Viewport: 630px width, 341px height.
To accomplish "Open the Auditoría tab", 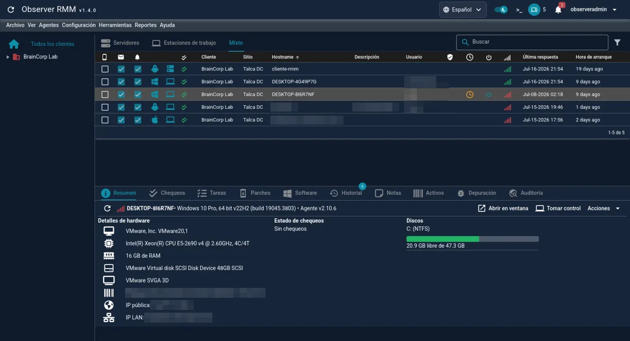I will (x=526, y=193).
